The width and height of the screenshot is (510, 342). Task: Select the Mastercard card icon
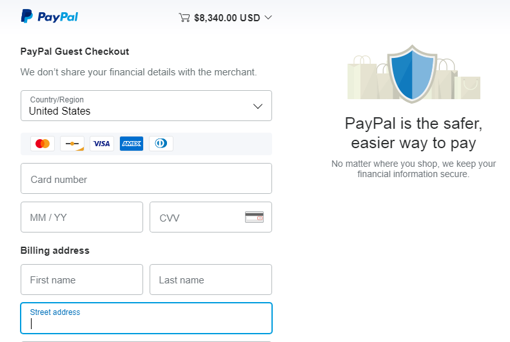pyautogui.click(x=43, y=144)
